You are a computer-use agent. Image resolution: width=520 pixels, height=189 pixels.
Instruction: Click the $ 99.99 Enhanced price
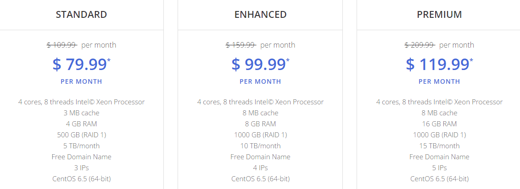click(259, 65)
